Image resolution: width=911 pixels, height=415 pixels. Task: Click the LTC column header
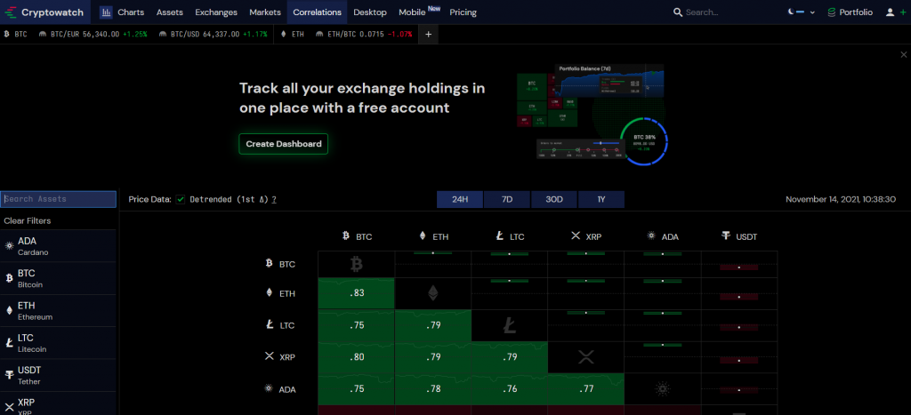pos(510,236)
